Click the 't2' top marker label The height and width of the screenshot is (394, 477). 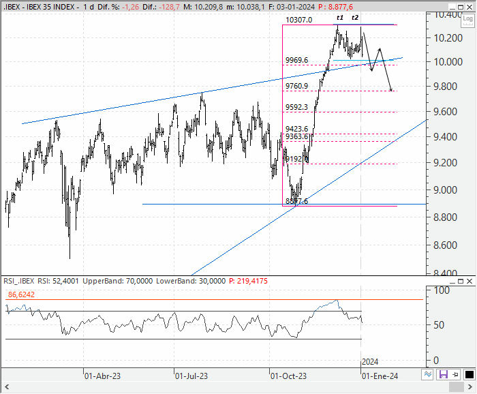[x=355, y=18]
